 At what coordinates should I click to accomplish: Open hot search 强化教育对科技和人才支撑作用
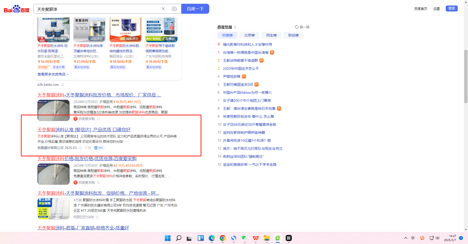click(x=247, y=44)
